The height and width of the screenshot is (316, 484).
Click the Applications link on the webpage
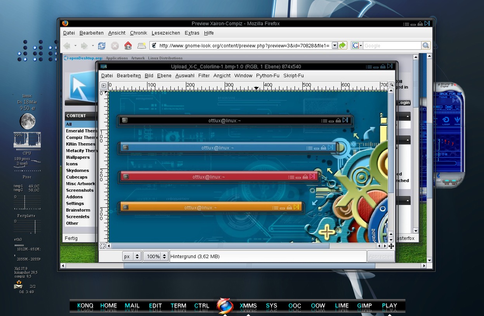coord(117,58)
